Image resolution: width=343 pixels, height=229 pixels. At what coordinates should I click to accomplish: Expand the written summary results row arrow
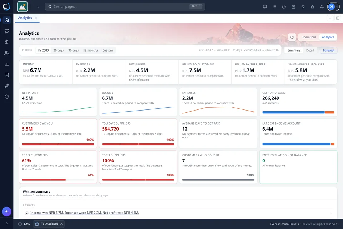[x=331, y=213]
